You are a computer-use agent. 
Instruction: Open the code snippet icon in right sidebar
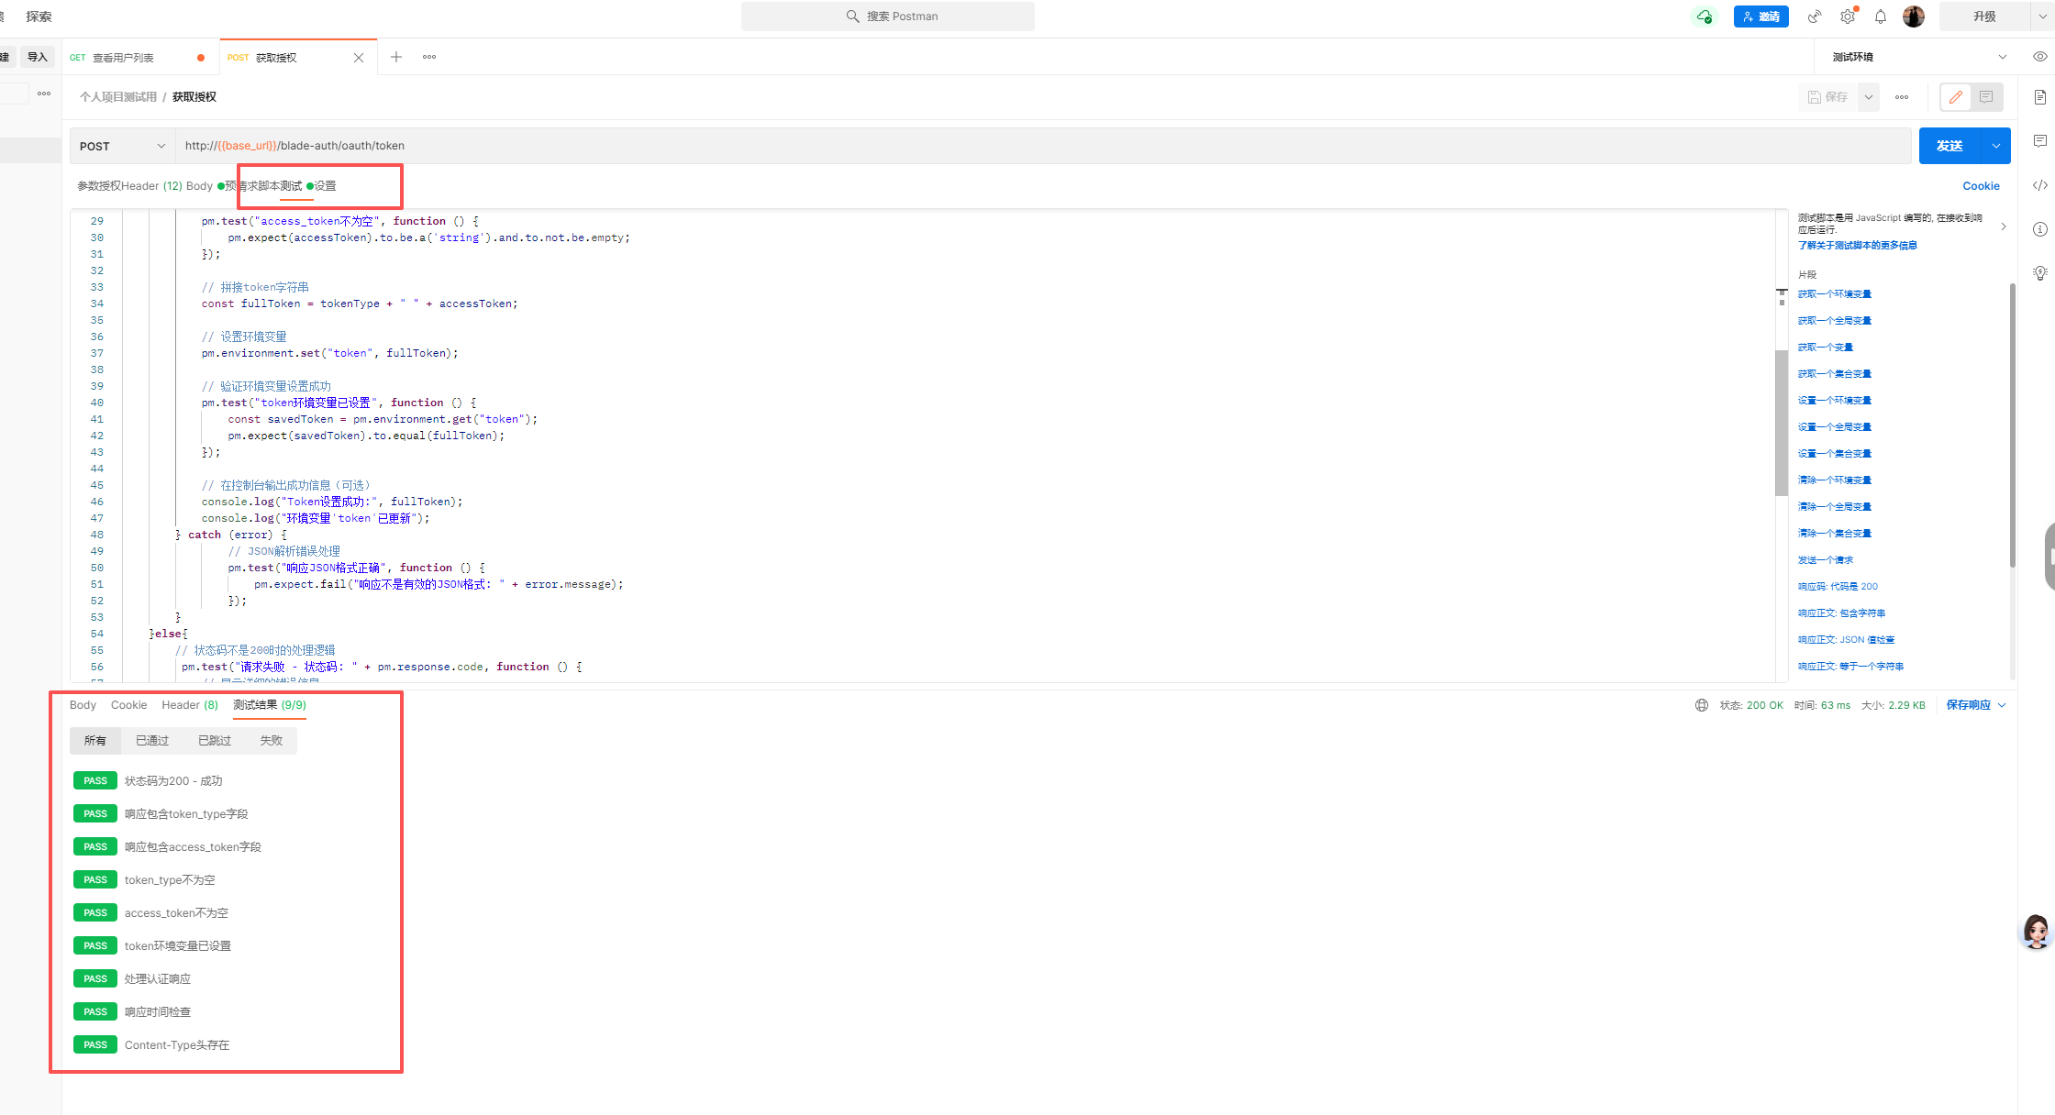click(x=2039, y=185)
